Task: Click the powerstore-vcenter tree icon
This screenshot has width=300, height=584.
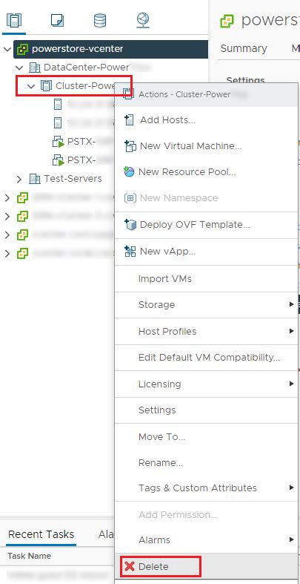Action: 23,49
